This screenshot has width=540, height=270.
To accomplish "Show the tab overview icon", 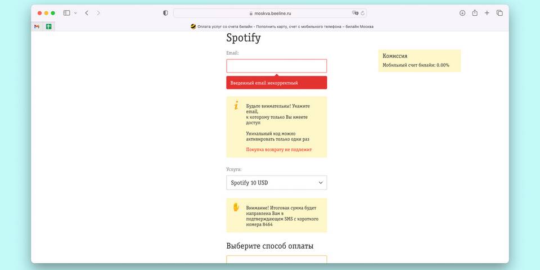I will pyautogui.click(x=499, y=13).
